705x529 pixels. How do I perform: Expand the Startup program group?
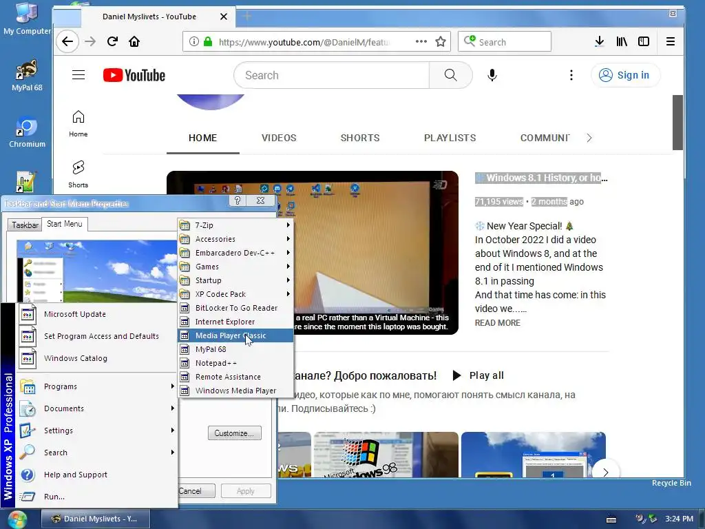click(x=235, y=280)
